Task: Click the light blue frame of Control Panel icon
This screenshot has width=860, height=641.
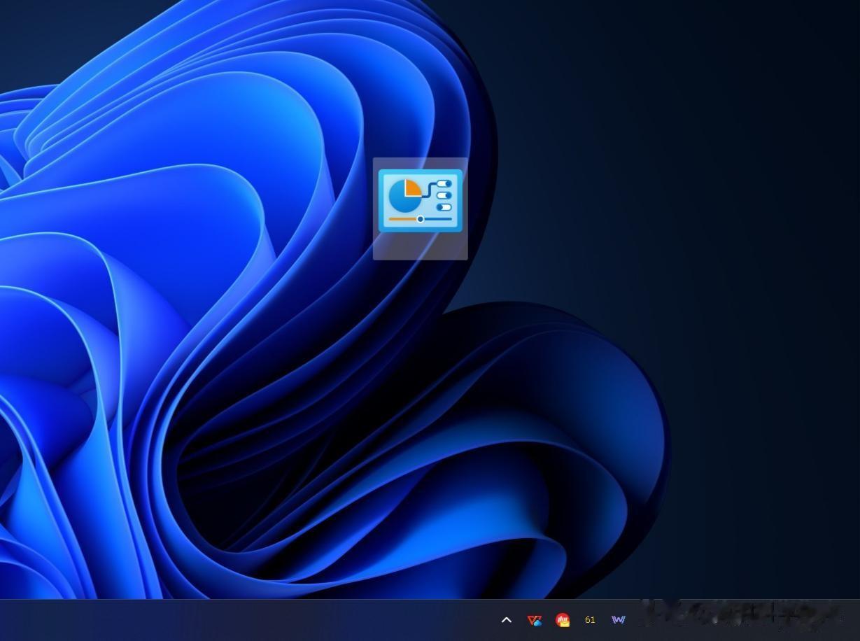Action: 420,172
